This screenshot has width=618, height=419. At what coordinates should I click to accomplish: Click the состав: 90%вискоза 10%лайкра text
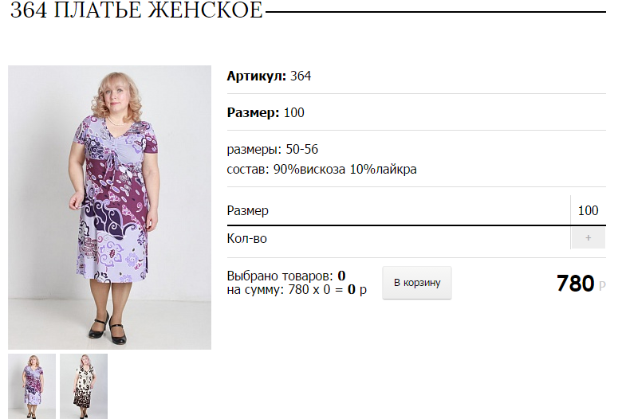[x=321, y=170]
